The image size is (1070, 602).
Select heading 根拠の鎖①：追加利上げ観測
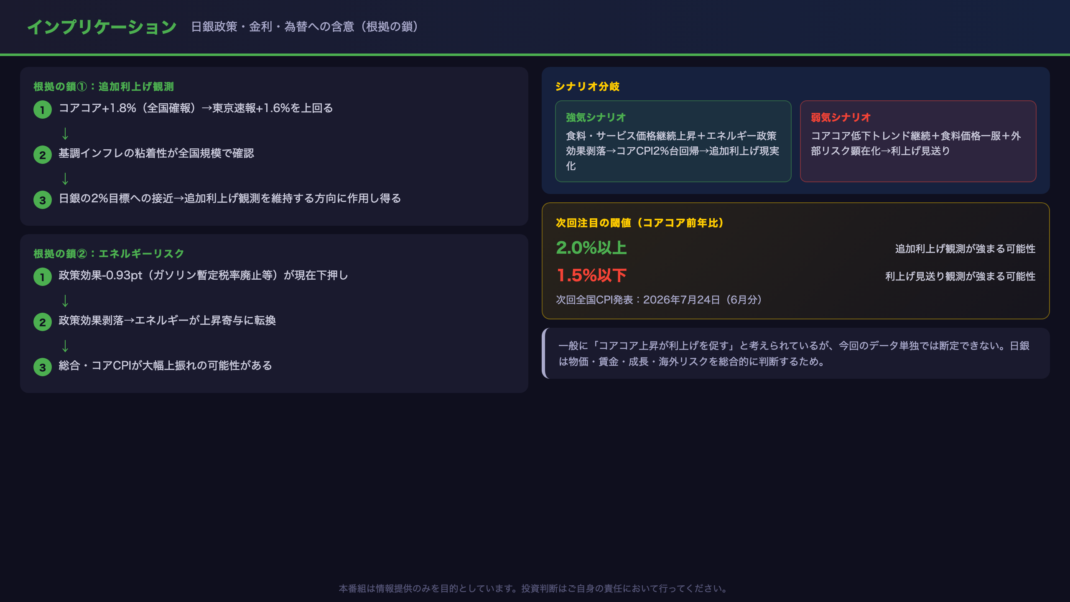pos(104,87)
